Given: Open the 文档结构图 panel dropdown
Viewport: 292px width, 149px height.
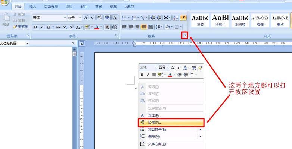Looking at the screenshot, I should coord(27,44).
